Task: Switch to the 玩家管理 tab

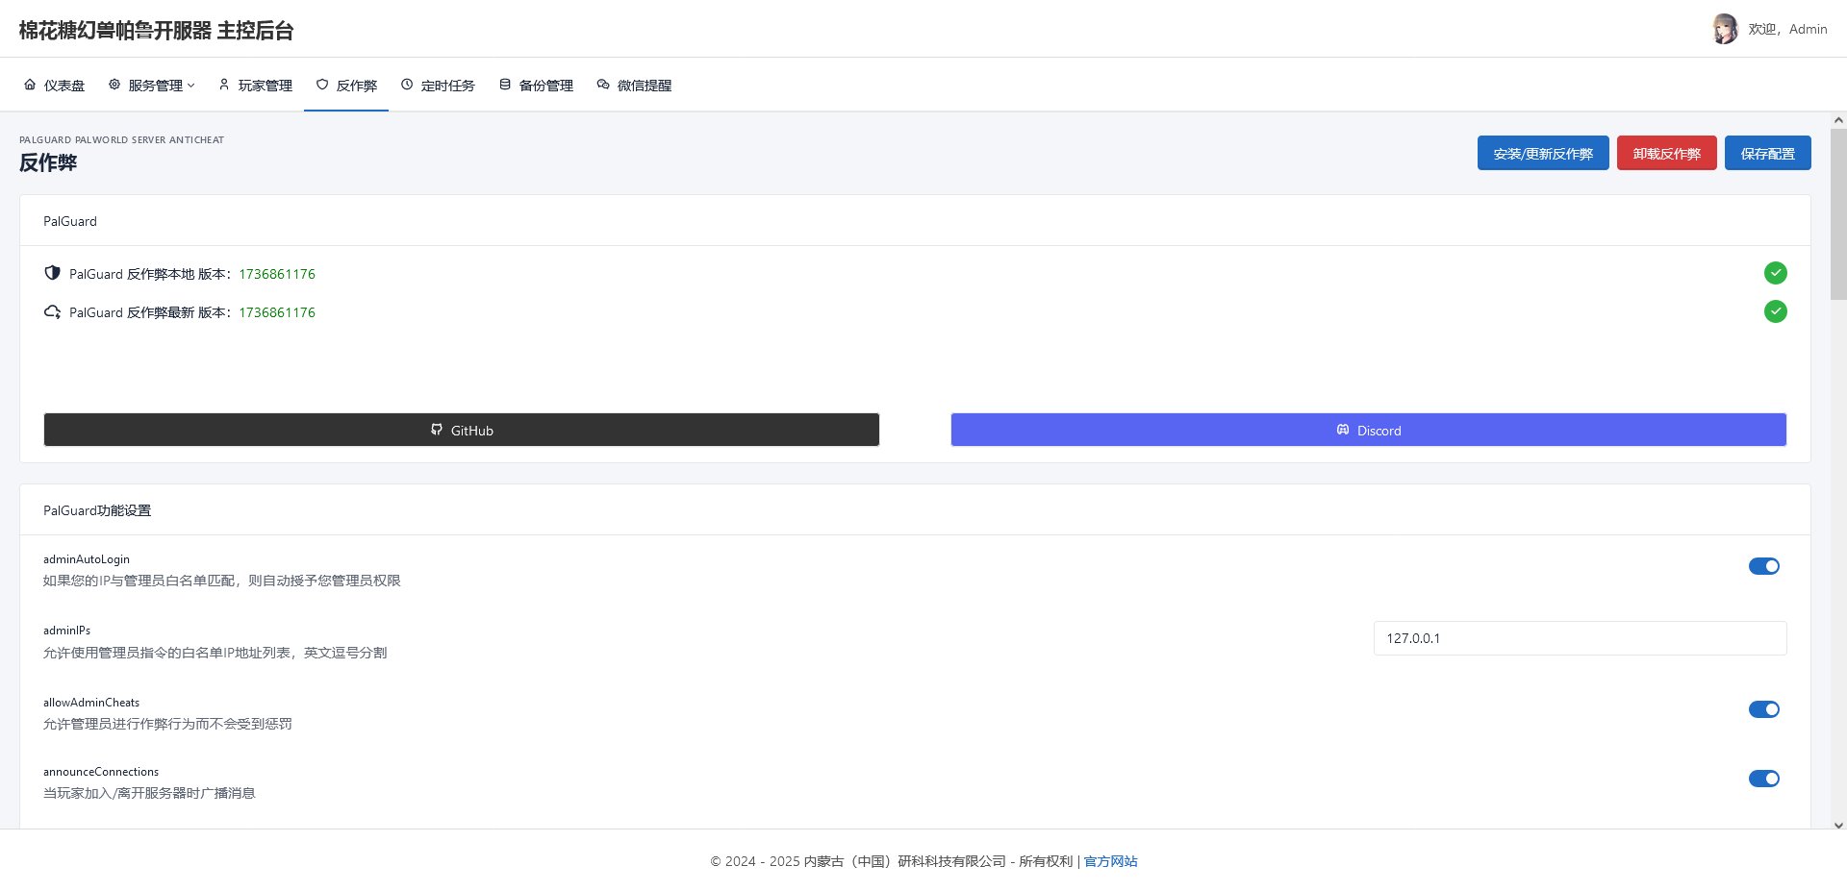Action: pyautogui.click(x=256, y=86)
